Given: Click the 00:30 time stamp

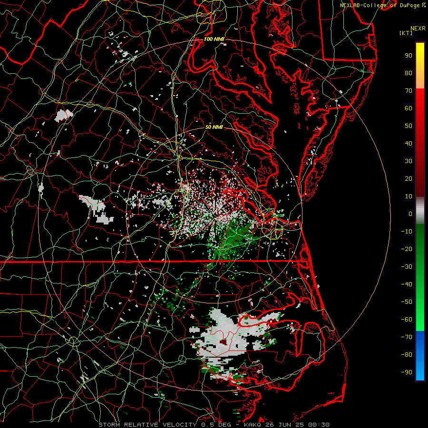Looking at the screenshot, I should [x=320, y=425].
